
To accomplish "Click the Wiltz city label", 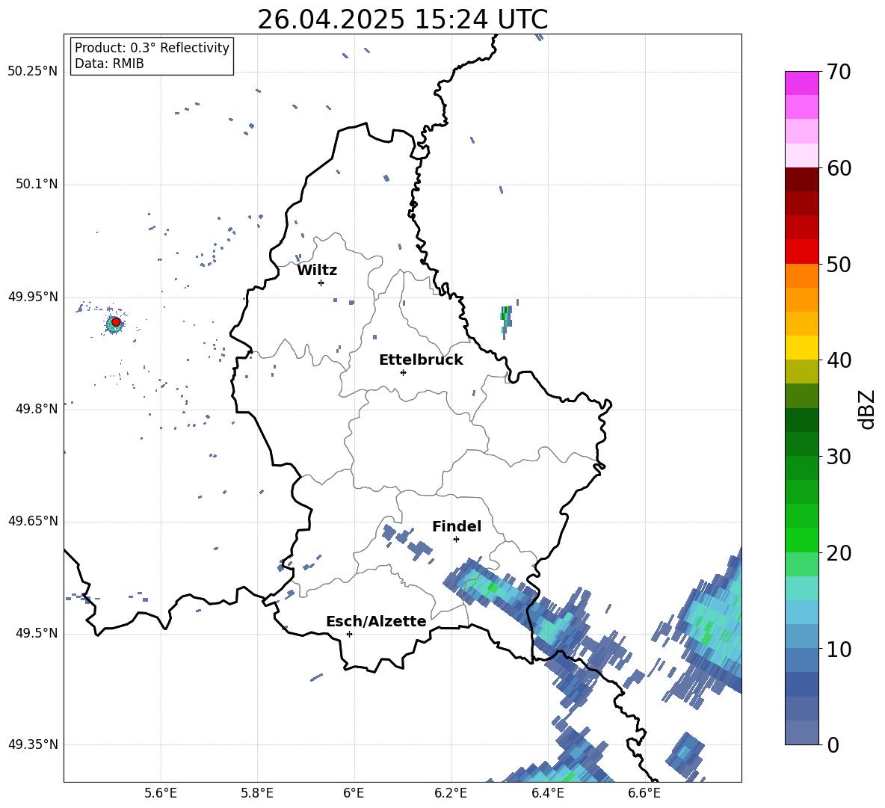I will click(317, 271).
